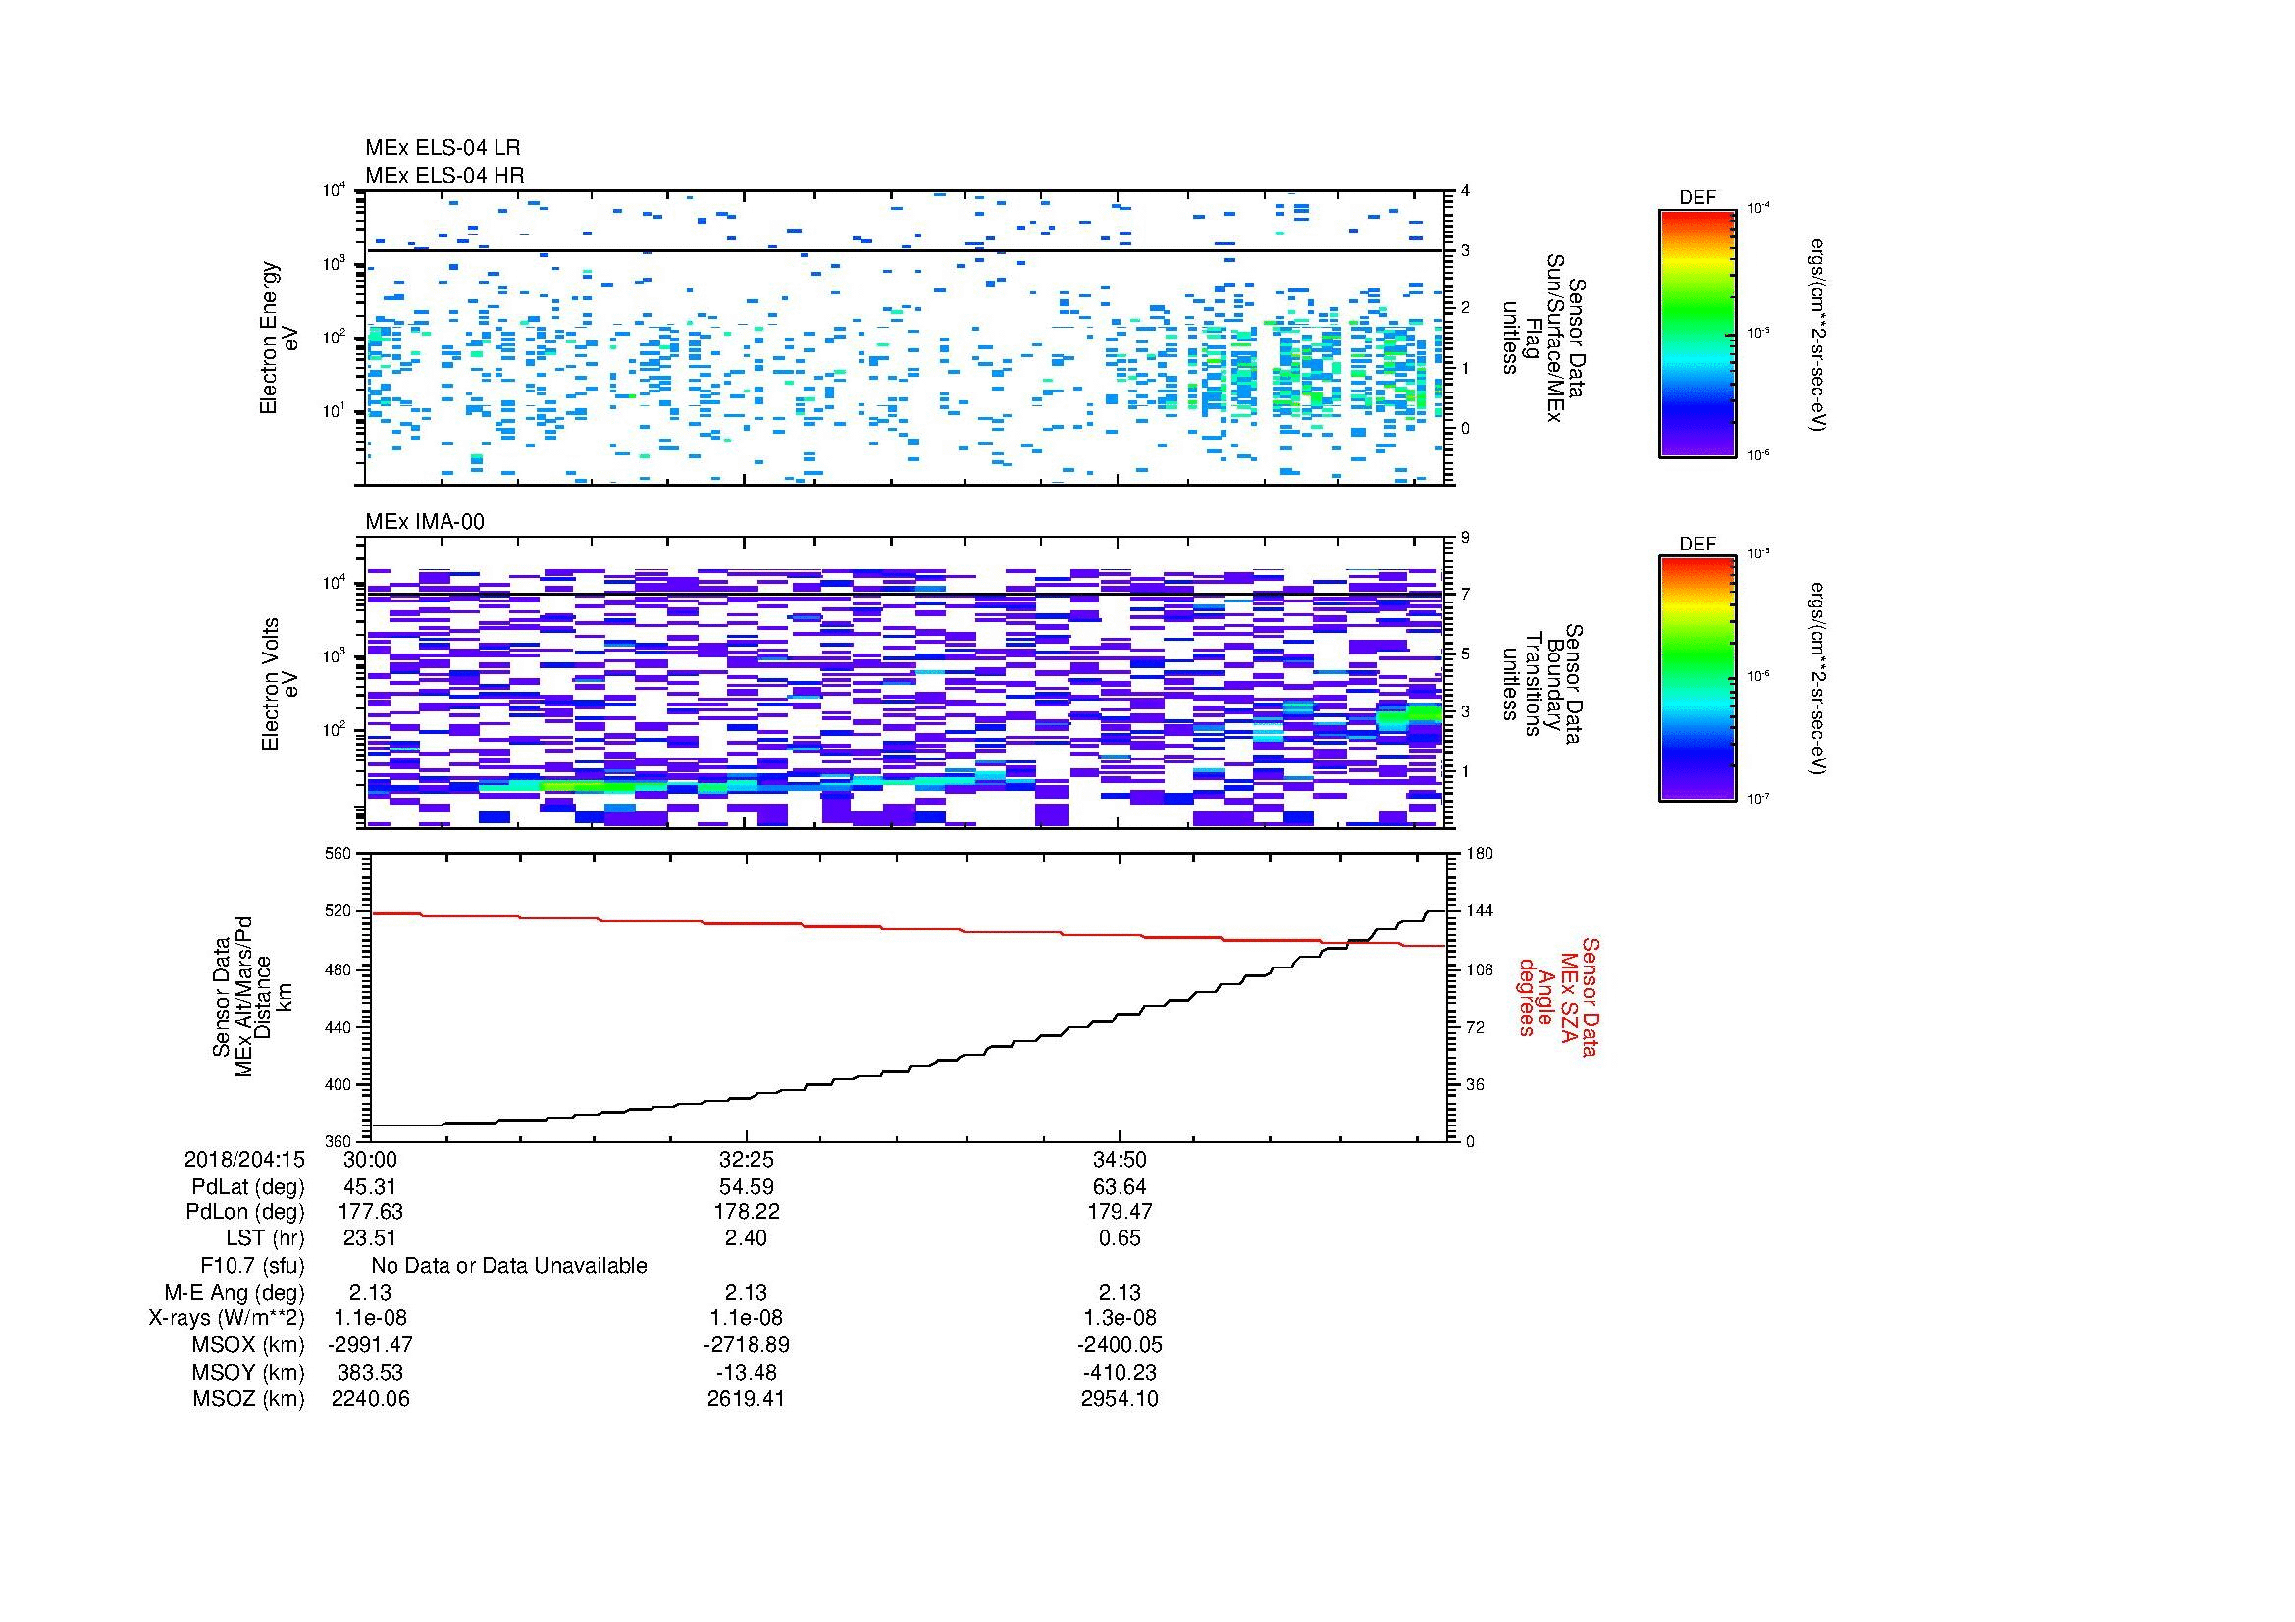Click the F10.7 (sfu) row label
Screen dimensions: 2295x1622
[252, 1265]
